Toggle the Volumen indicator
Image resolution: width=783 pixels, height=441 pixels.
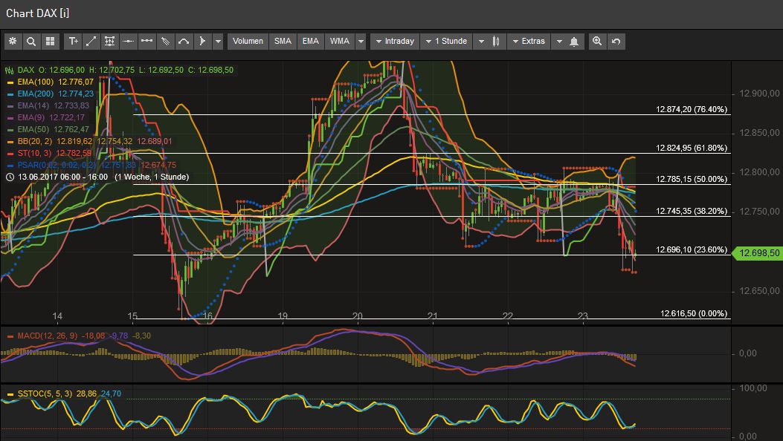tap(248, 42)
